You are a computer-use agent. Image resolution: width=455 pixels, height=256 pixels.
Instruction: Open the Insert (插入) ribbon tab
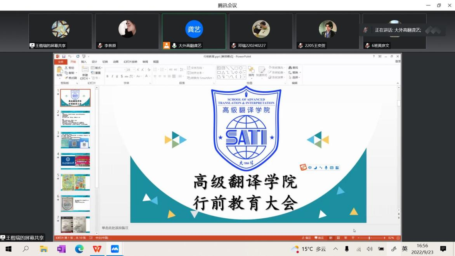(x=84, y=62)
